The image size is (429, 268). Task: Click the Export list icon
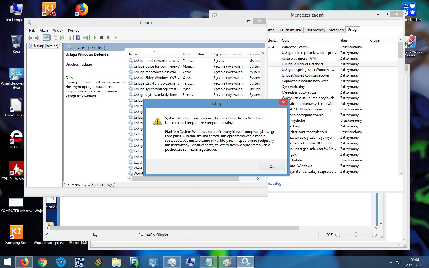(69, 38)
